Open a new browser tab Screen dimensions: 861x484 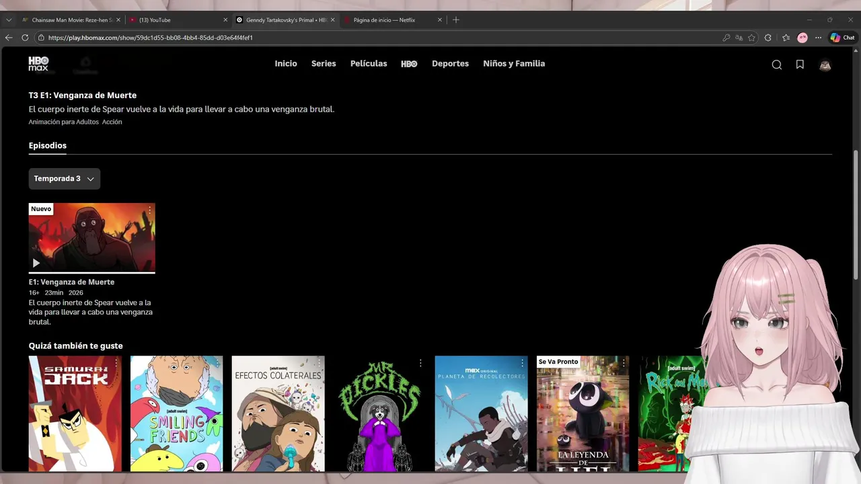pos(456,20)
